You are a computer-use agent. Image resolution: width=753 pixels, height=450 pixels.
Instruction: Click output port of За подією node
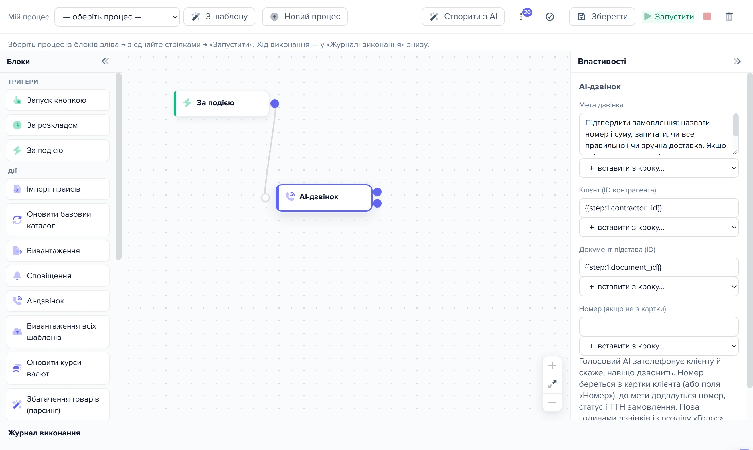pos(274,104)
